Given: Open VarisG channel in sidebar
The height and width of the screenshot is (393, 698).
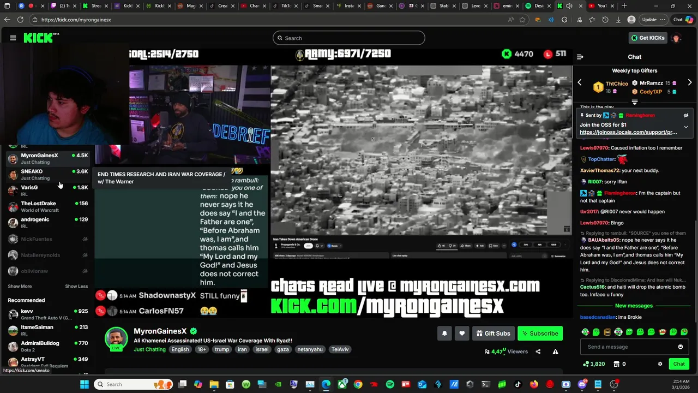Looking at the screenshot, I should (x=48, y=190).
